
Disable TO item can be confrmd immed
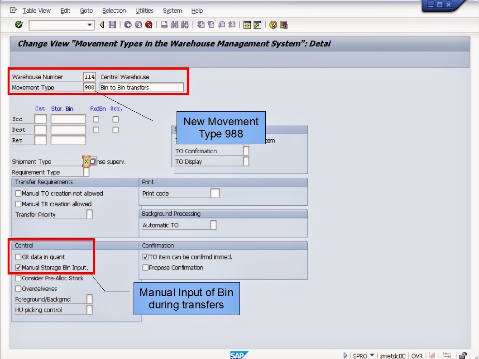(145, 256)
